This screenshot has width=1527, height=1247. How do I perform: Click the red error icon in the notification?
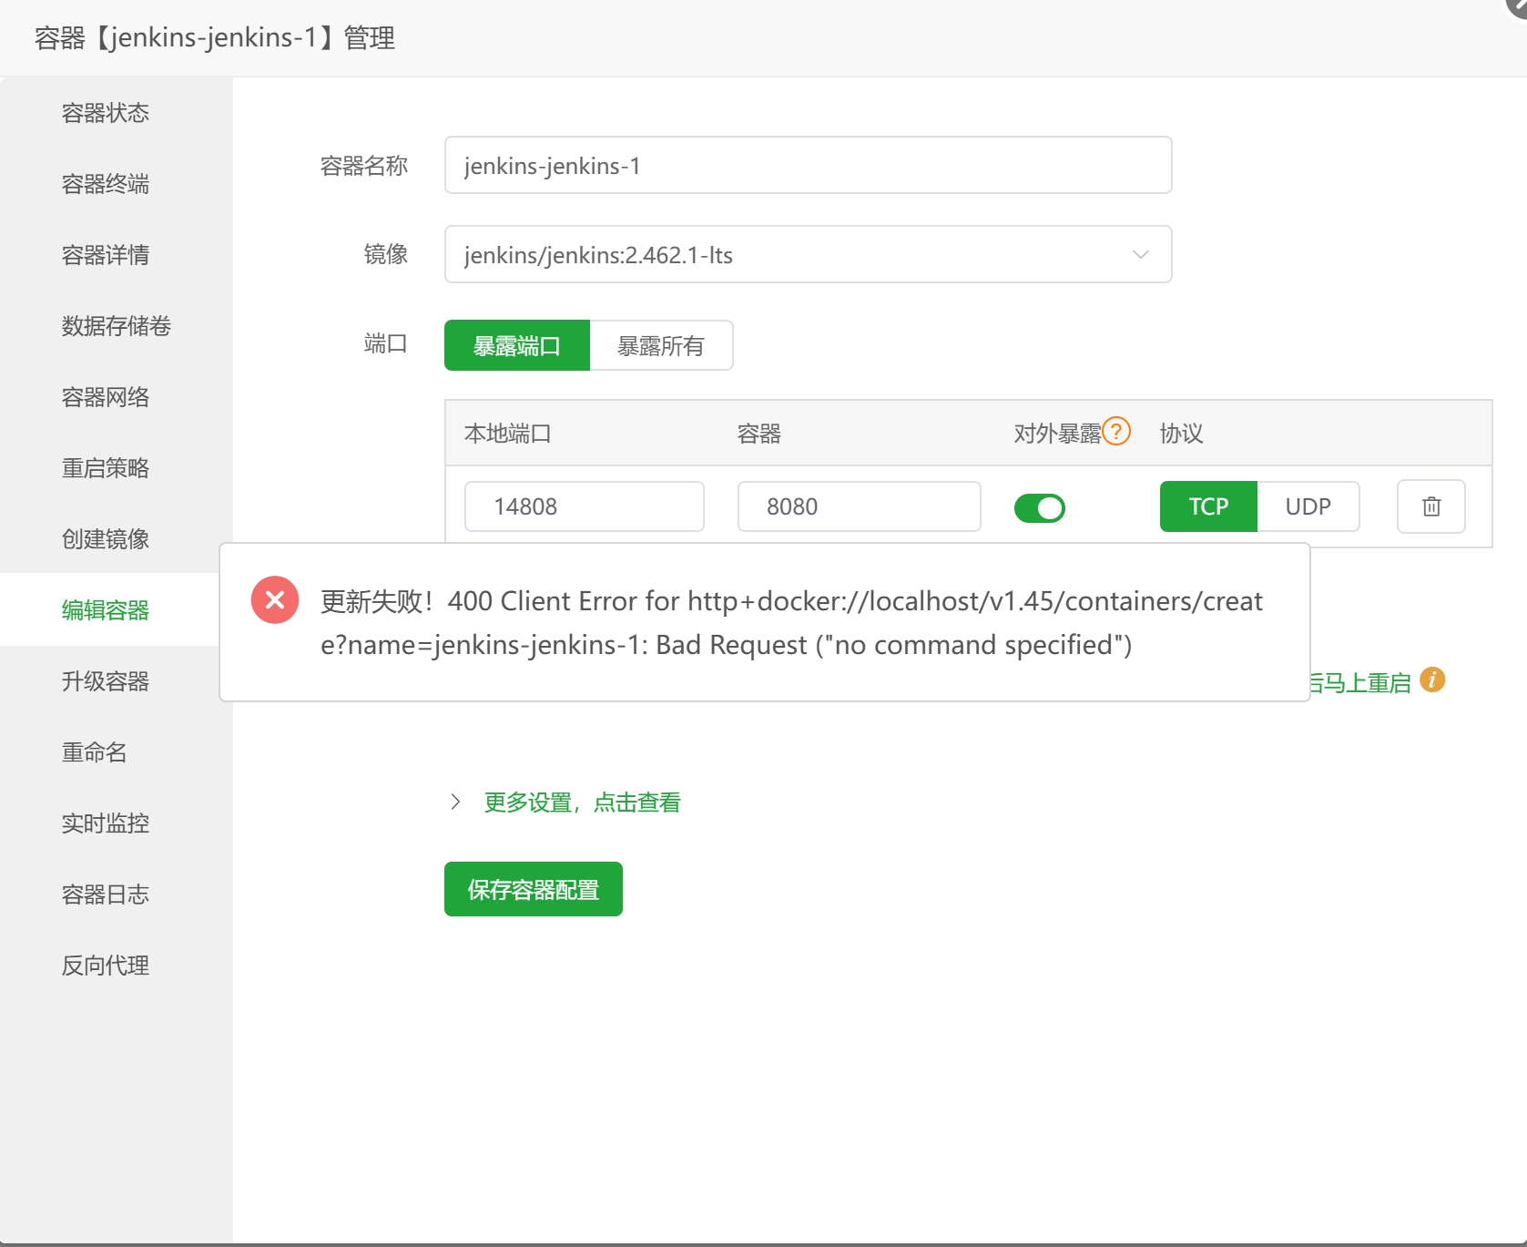point(275,600)
